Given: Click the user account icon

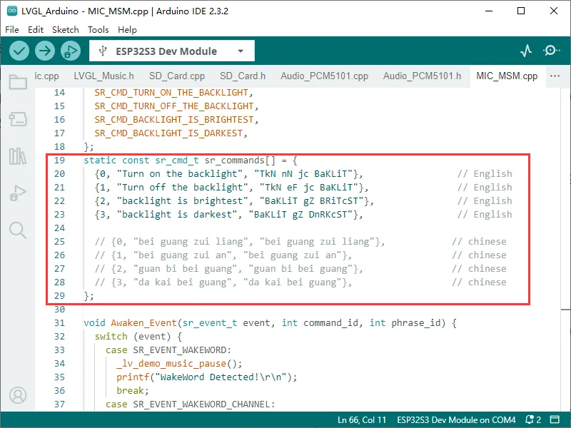Looking at the screenshot, I should point(18,394).
